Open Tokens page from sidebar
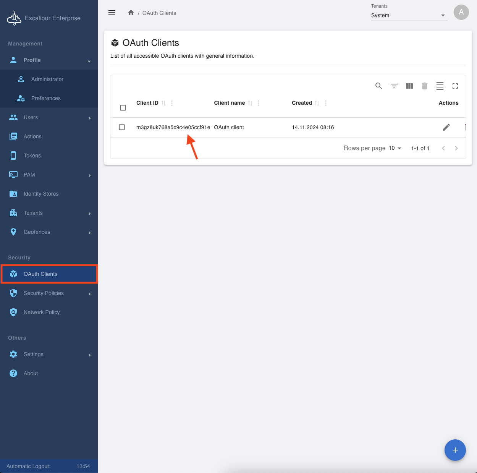The height and width of the screenshot is (473, 477). [32, 156]
